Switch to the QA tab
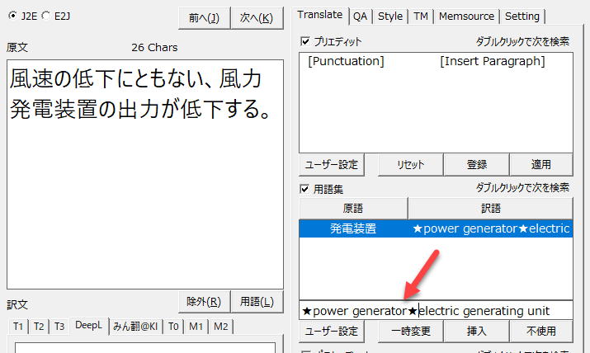Viewport: 590px width, 353px height. pos(361,16)
